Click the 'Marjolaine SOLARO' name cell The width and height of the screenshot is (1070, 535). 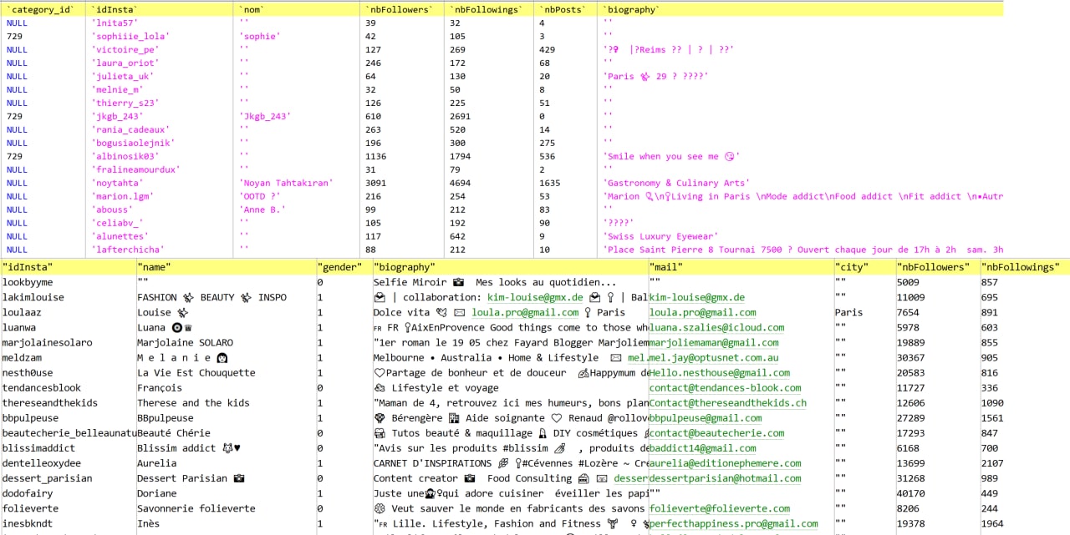click(x=186, y=342)
